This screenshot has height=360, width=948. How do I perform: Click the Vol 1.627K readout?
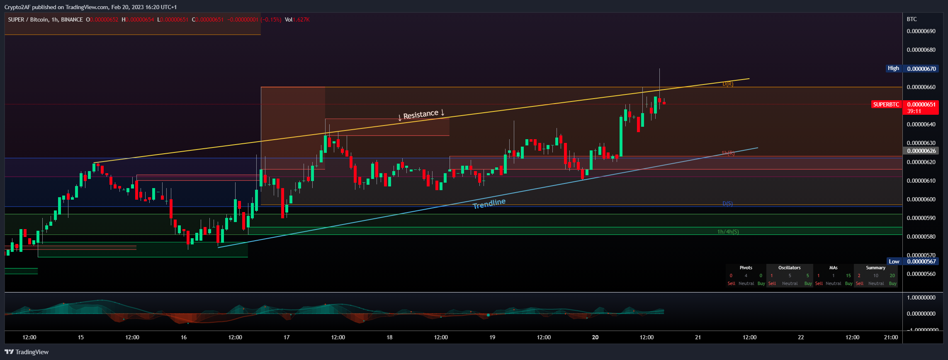pos(297,19)
